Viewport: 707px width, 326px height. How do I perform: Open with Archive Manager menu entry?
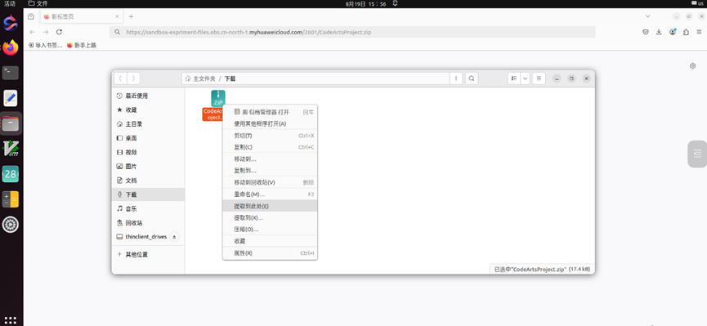click(270, 112)
